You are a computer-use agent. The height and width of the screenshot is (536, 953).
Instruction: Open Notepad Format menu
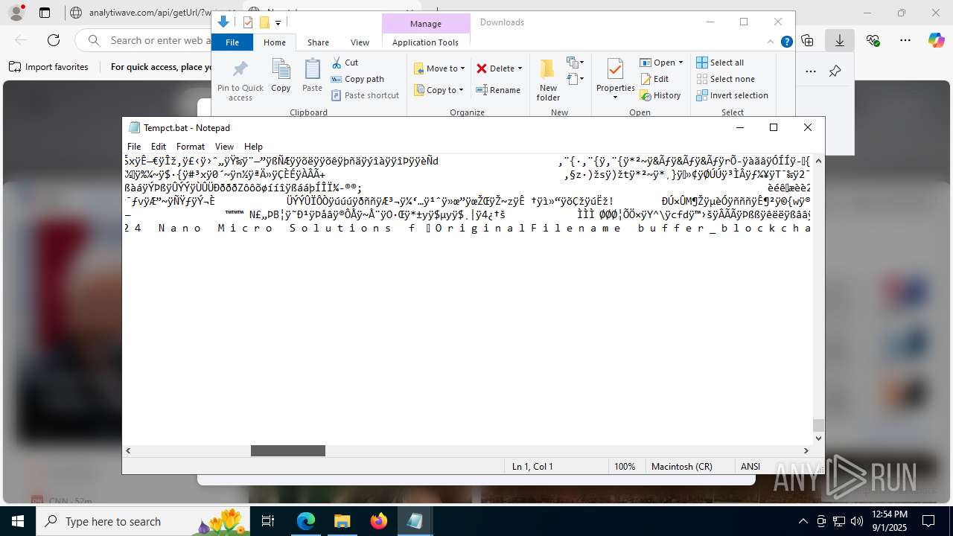(190, 147)
